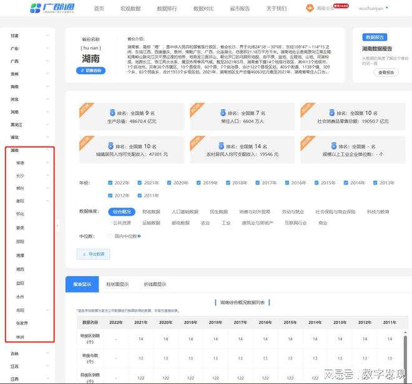Image resolution: width=412 pixels, height=384 pixels.
Task: Collapse the sidebar with the arrow handle
Action: click(x=57, y=226)
